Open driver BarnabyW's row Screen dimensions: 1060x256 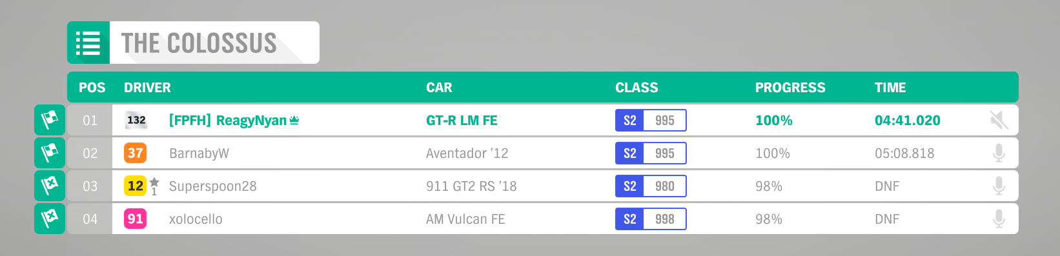[543, 153]
